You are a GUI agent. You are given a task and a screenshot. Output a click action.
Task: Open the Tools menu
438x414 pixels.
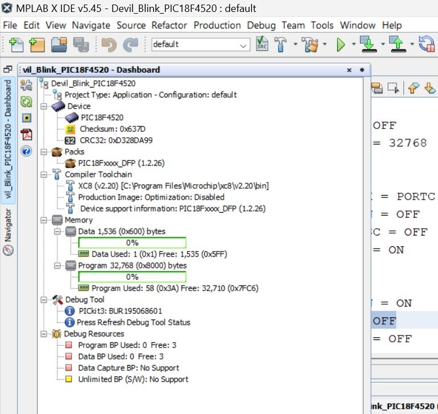click(x=322, y=26)
